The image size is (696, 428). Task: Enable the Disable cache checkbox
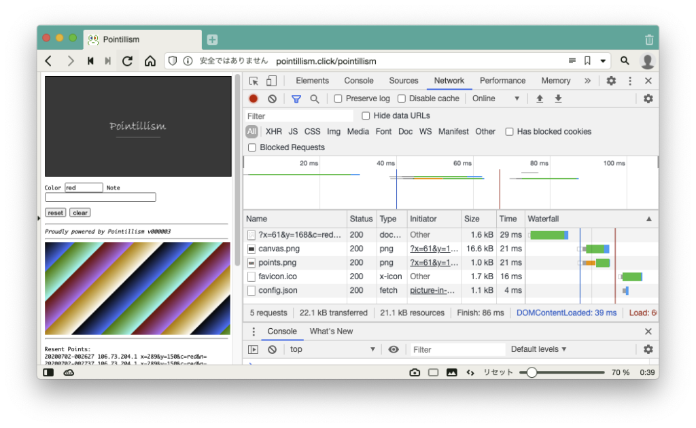402,99
